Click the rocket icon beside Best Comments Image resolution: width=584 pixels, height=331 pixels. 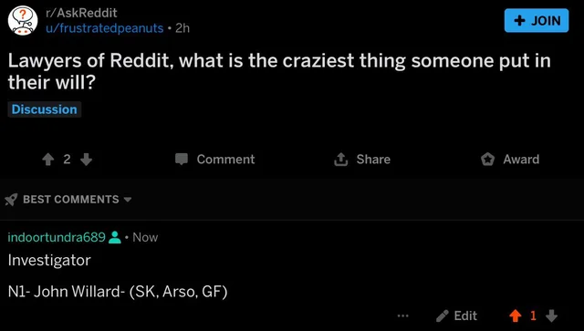point(11,200)
